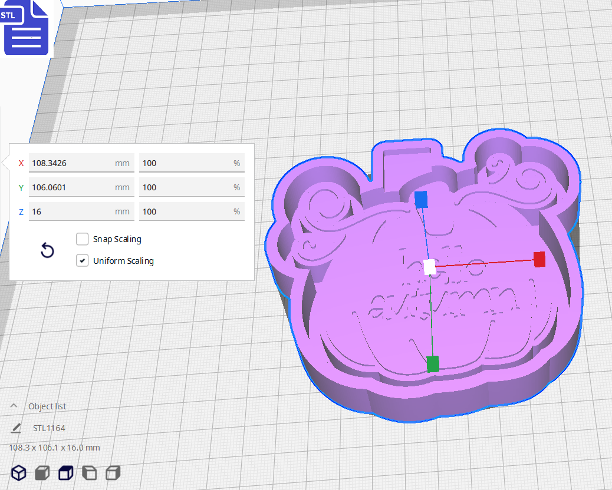The height and width of the screenshot is (490, 612).
Task: Open the Object list panel
Action: pos(47,406)
